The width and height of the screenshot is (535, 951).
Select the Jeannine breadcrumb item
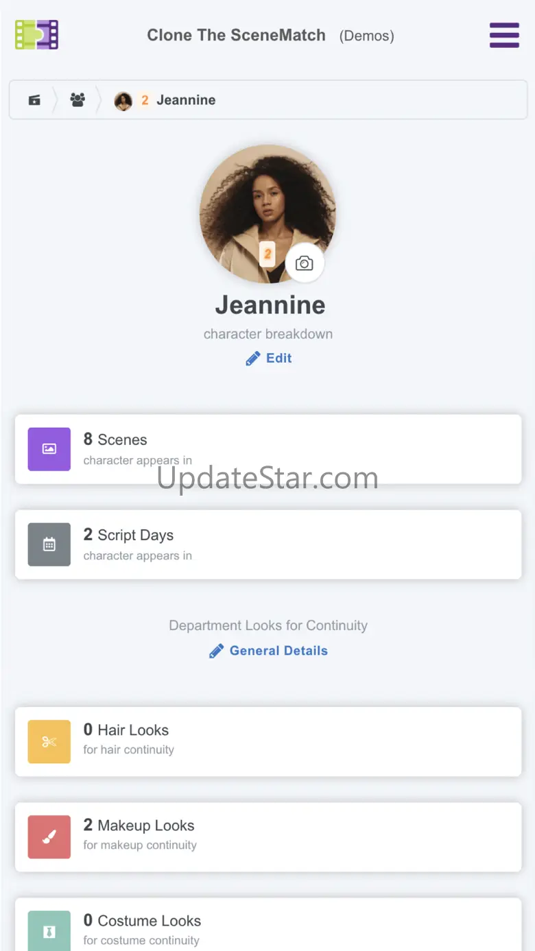165,100
